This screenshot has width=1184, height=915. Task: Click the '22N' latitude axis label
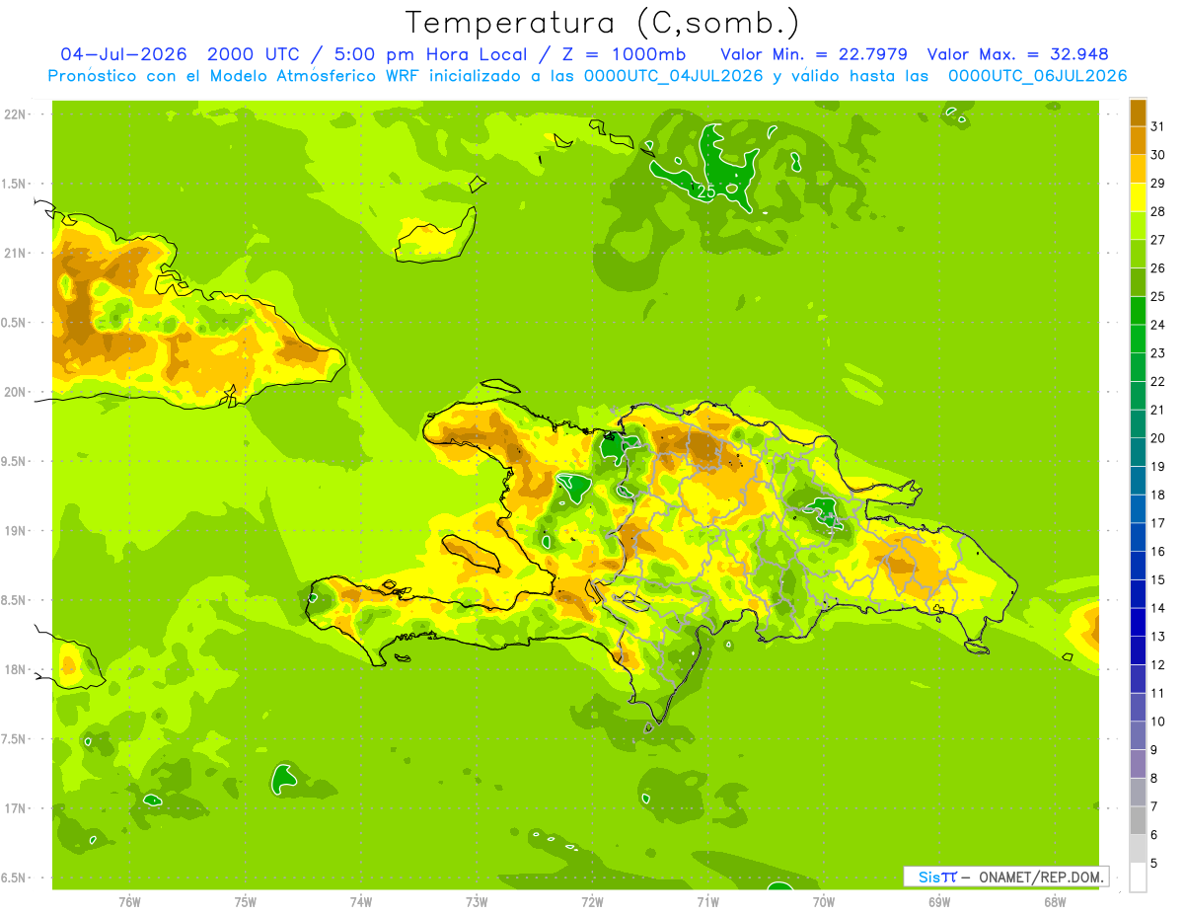coord(17,114)
